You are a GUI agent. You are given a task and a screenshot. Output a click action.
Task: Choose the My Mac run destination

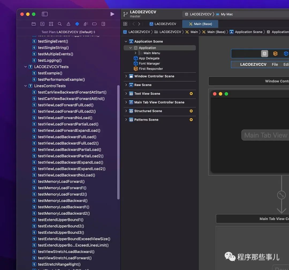click(225, 14)
